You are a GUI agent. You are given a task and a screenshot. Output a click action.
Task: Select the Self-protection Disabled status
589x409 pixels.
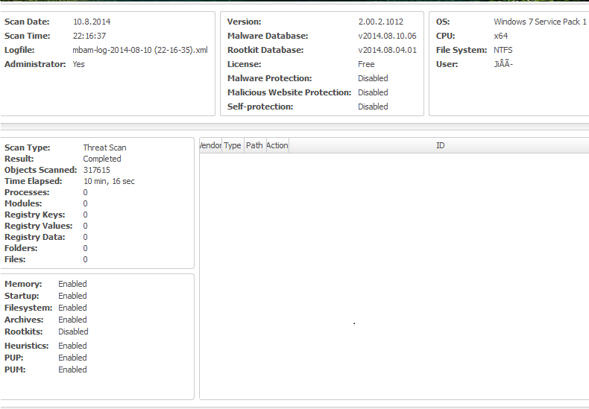pos(373,107)
